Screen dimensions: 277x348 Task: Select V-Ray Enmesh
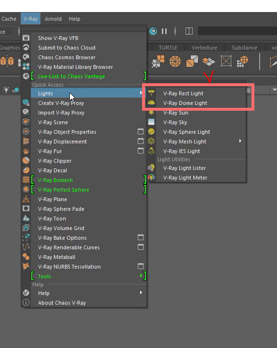point(89,180)
